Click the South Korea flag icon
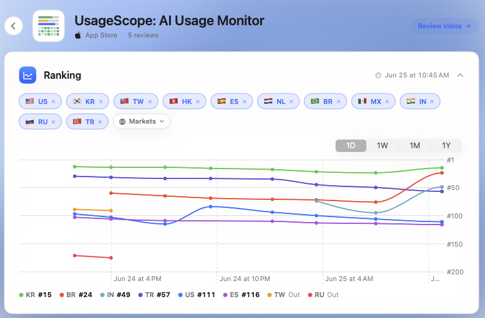485x318 pixels. click(x=77, y=101)
